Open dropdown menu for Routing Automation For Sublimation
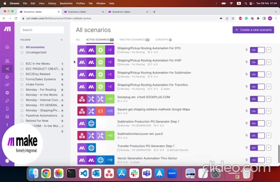 coord(268,75)
